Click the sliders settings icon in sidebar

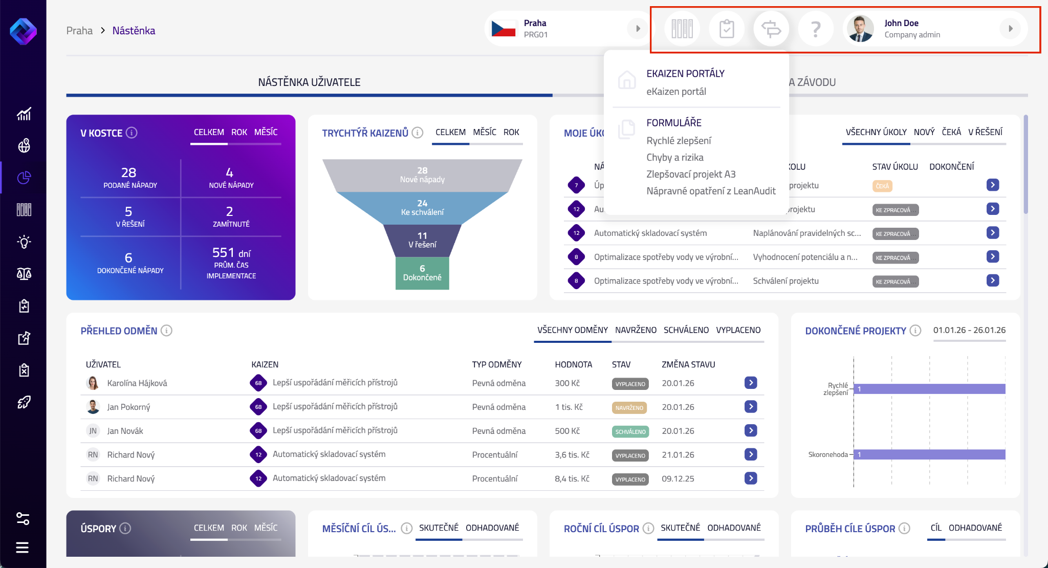coord(23,519)
